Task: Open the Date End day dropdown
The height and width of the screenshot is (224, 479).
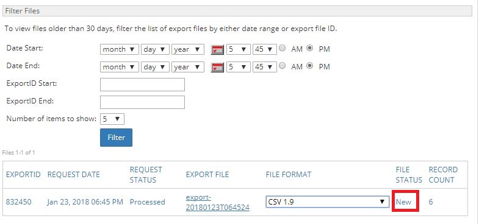Action: point(155,67)
